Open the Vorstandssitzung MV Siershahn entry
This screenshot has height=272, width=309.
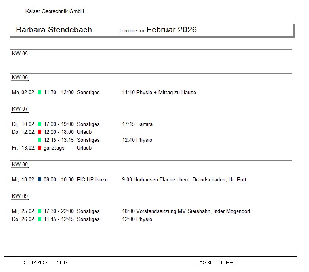(186, 211)
